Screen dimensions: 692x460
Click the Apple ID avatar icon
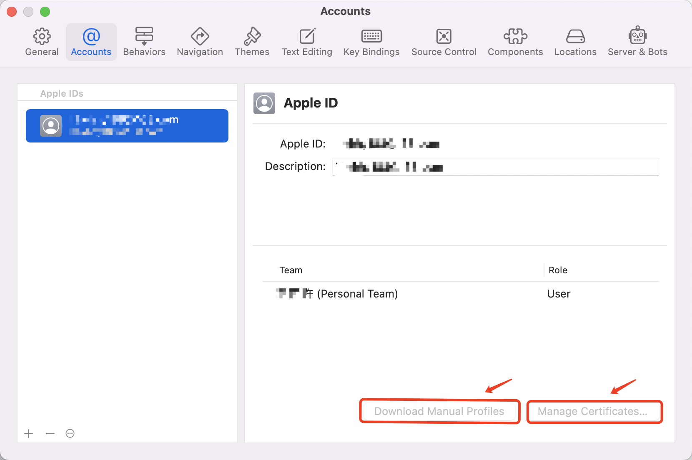(264, 103)
